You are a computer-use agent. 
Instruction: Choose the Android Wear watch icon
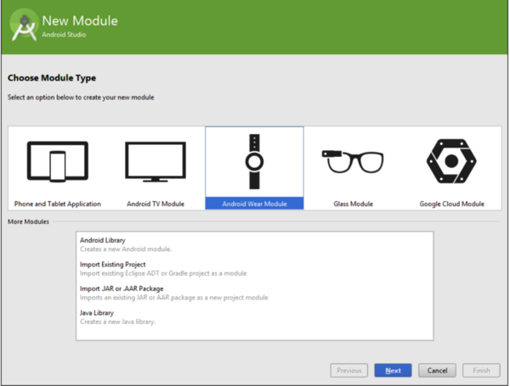coord(254,161)
